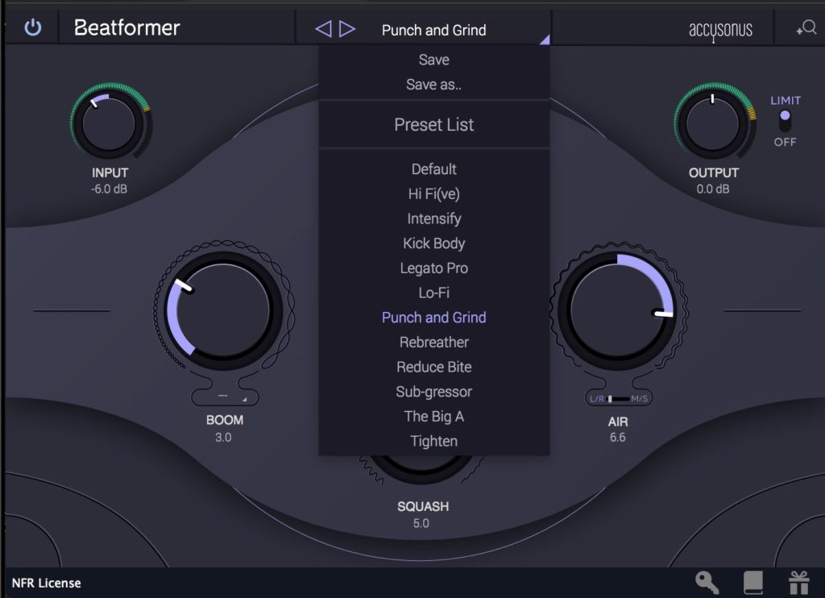Open the gift box icon
The height and width of the screenshot is (598, 825).
pyautogui.click(x=798, y=583)
